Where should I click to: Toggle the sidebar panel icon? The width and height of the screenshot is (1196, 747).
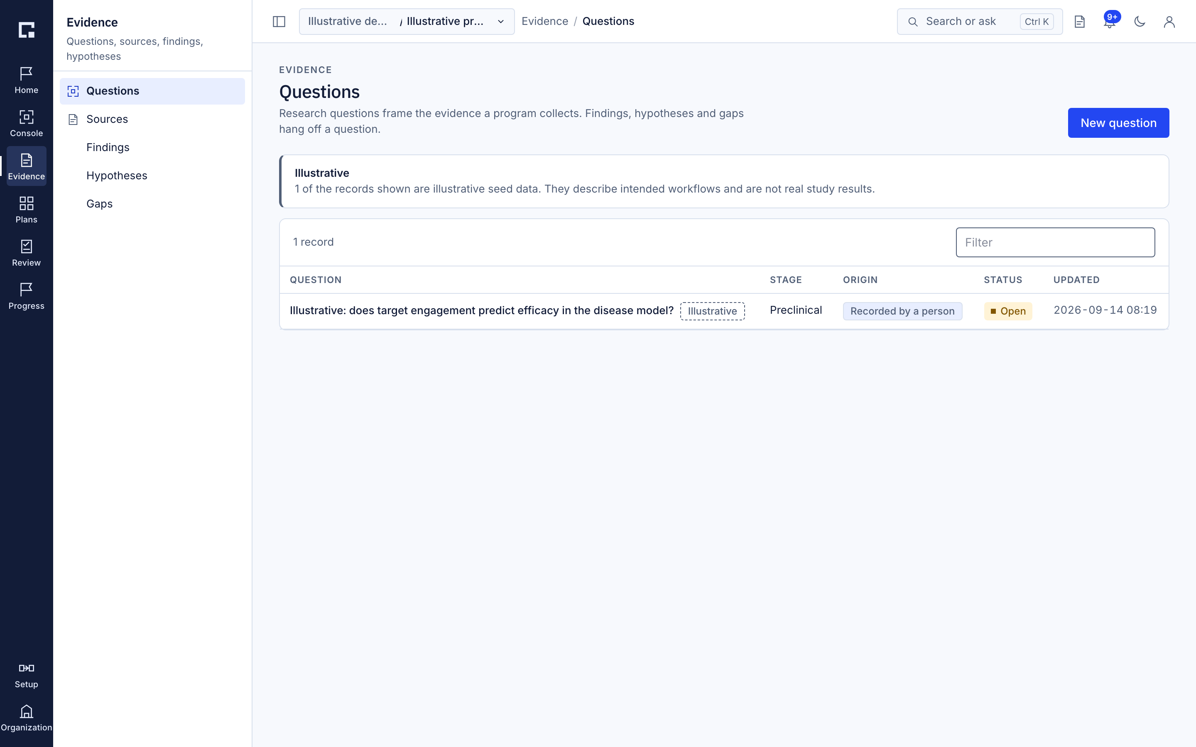(279, 21)
